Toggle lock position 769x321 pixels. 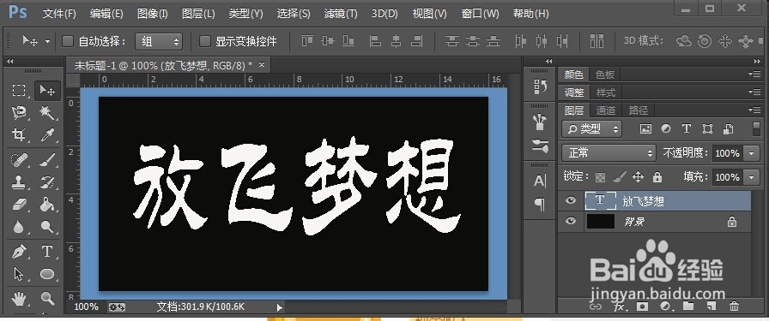638,176
